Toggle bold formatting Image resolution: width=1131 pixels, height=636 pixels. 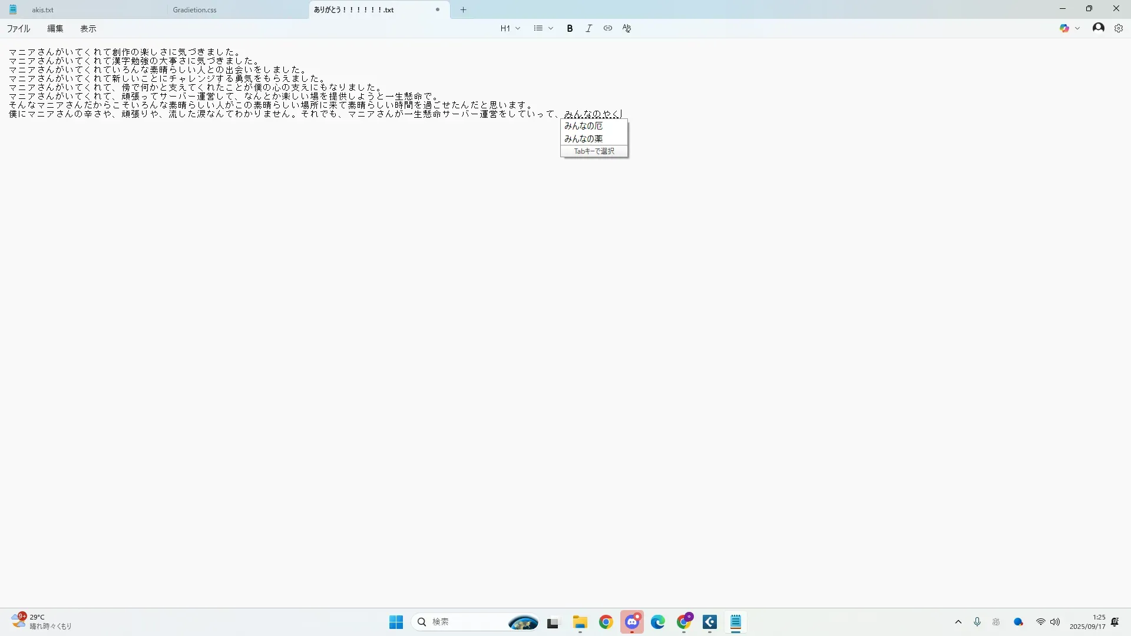coord(570,28)
